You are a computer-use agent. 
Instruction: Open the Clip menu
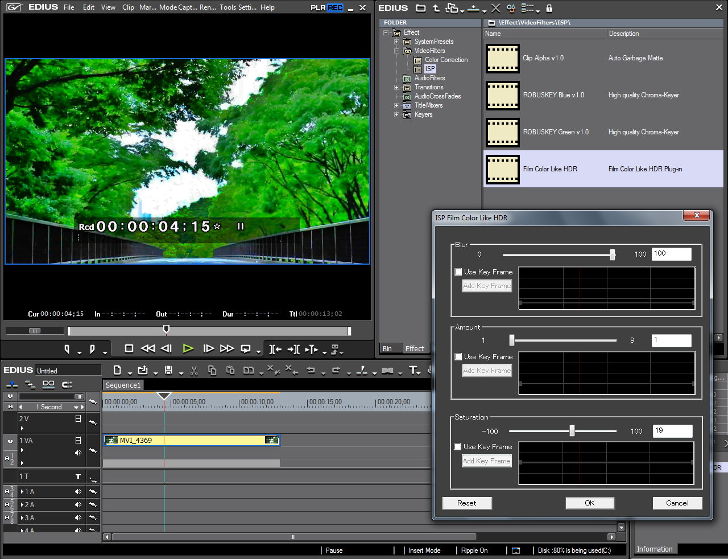point(128,7)
